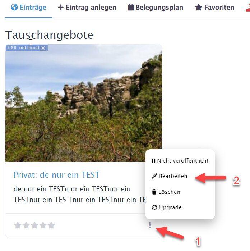Click the plus icon before Eintrag anlegen

coord(61,7)
